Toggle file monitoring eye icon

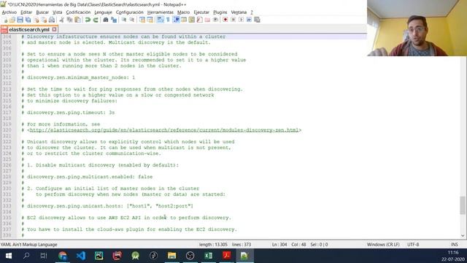pos(215,20)
